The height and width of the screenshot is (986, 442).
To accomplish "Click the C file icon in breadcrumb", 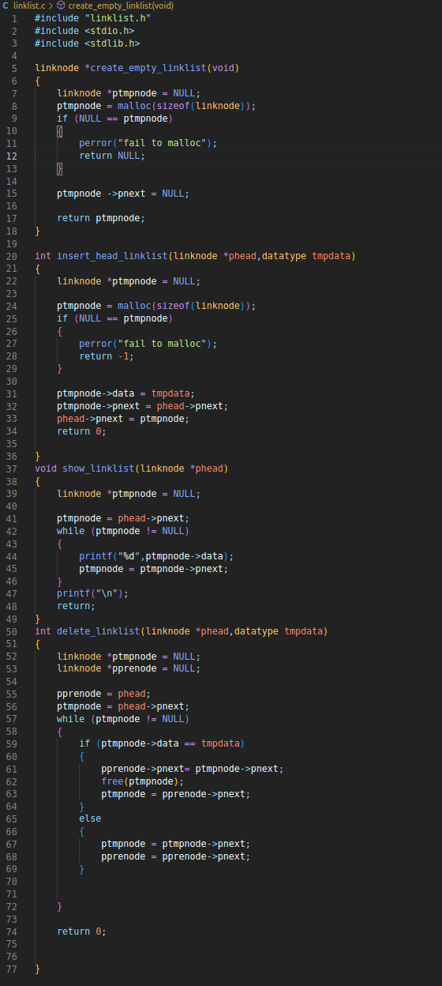I will pos(6,6).
